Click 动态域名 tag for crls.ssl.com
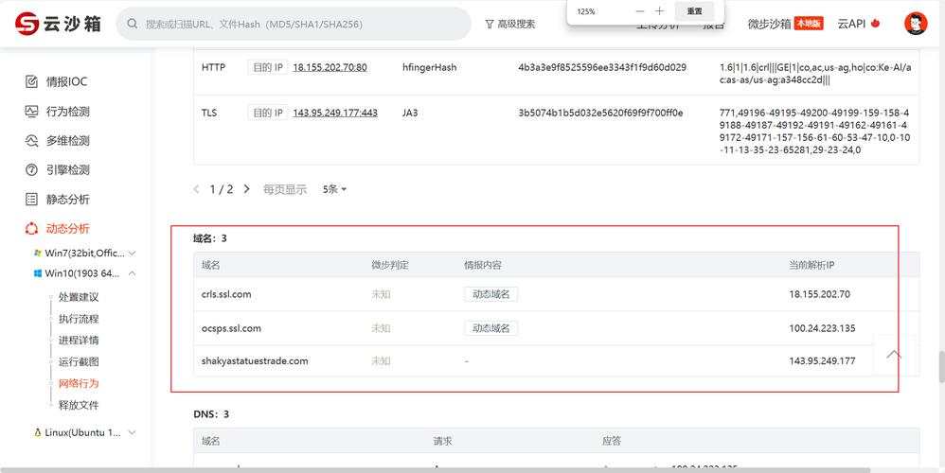 490,294
